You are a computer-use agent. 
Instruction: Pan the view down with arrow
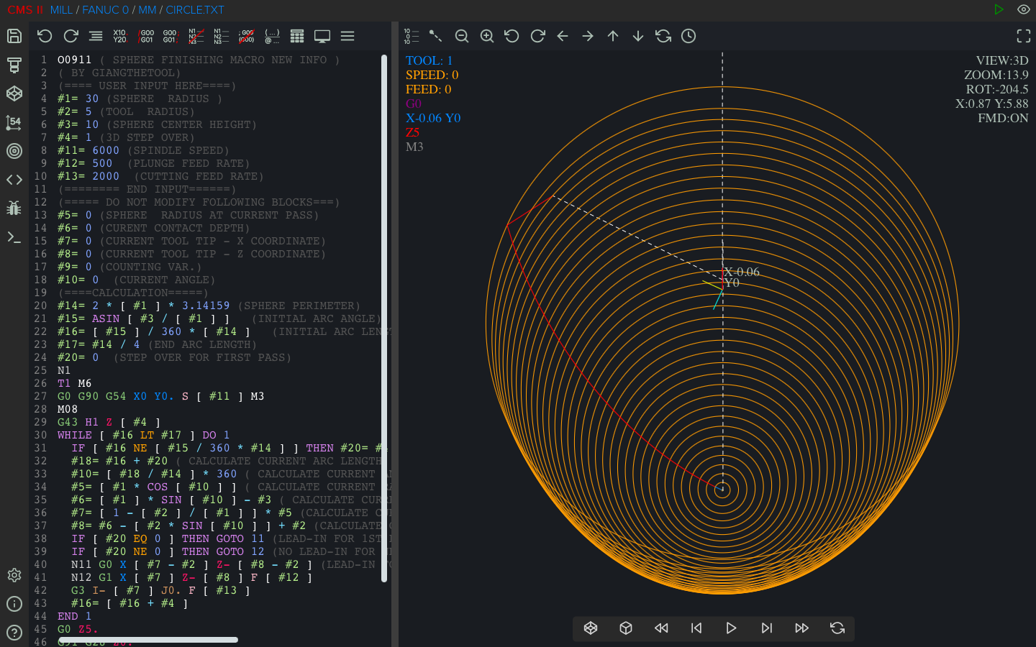point(638,36)
